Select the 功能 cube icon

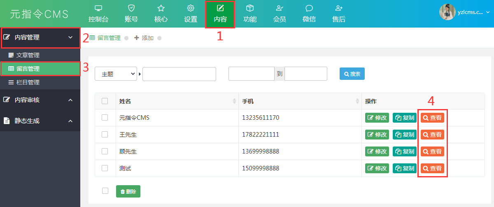click(x=249, y=8)
